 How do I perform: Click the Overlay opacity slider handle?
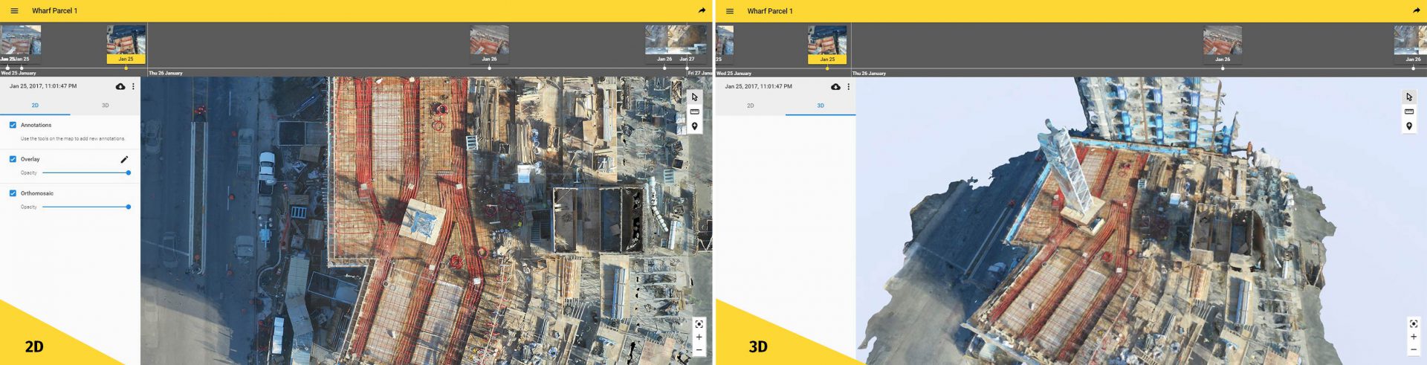129,172
